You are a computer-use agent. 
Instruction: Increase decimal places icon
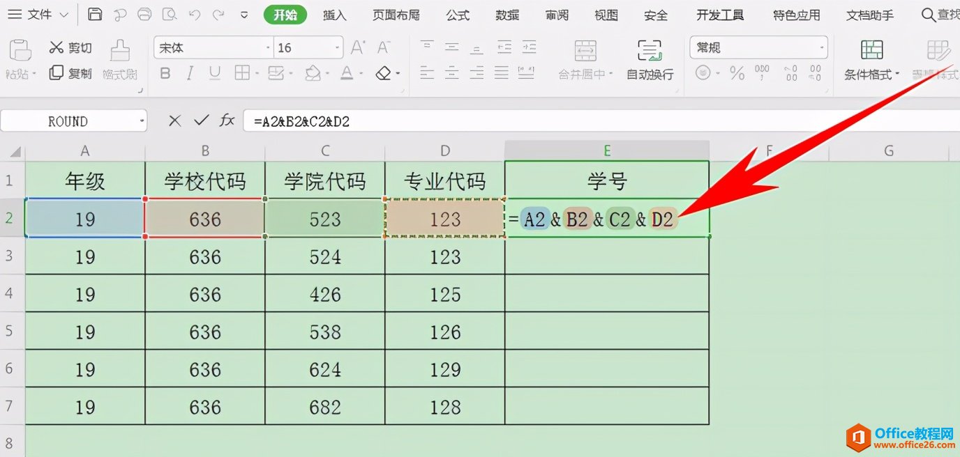click(x=790, y=73)
